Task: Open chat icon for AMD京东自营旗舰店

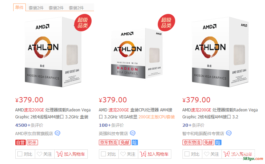Action: coord(57,133)
